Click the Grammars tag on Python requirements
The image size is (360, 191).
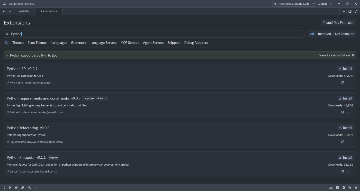[102, 98]
